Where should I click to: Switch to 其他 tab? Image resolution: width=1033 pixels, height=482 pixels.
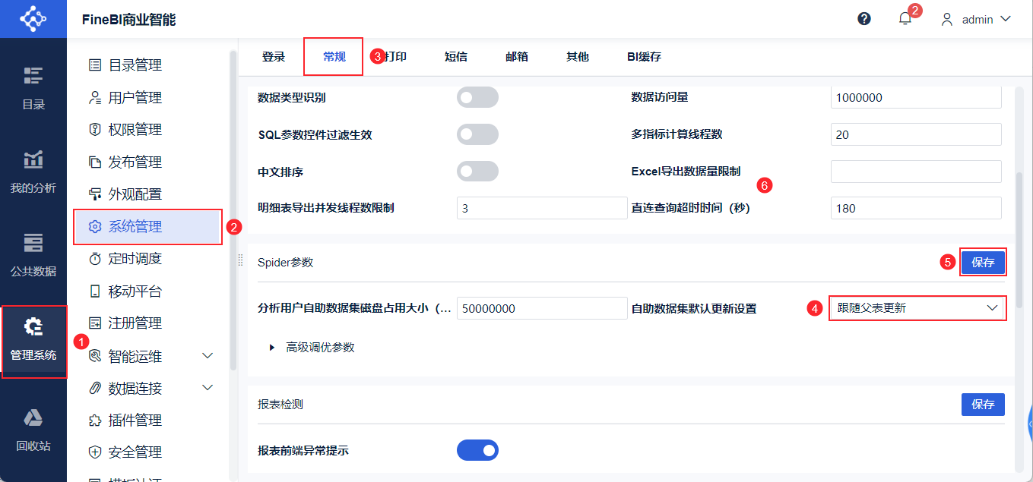point(578,57)
